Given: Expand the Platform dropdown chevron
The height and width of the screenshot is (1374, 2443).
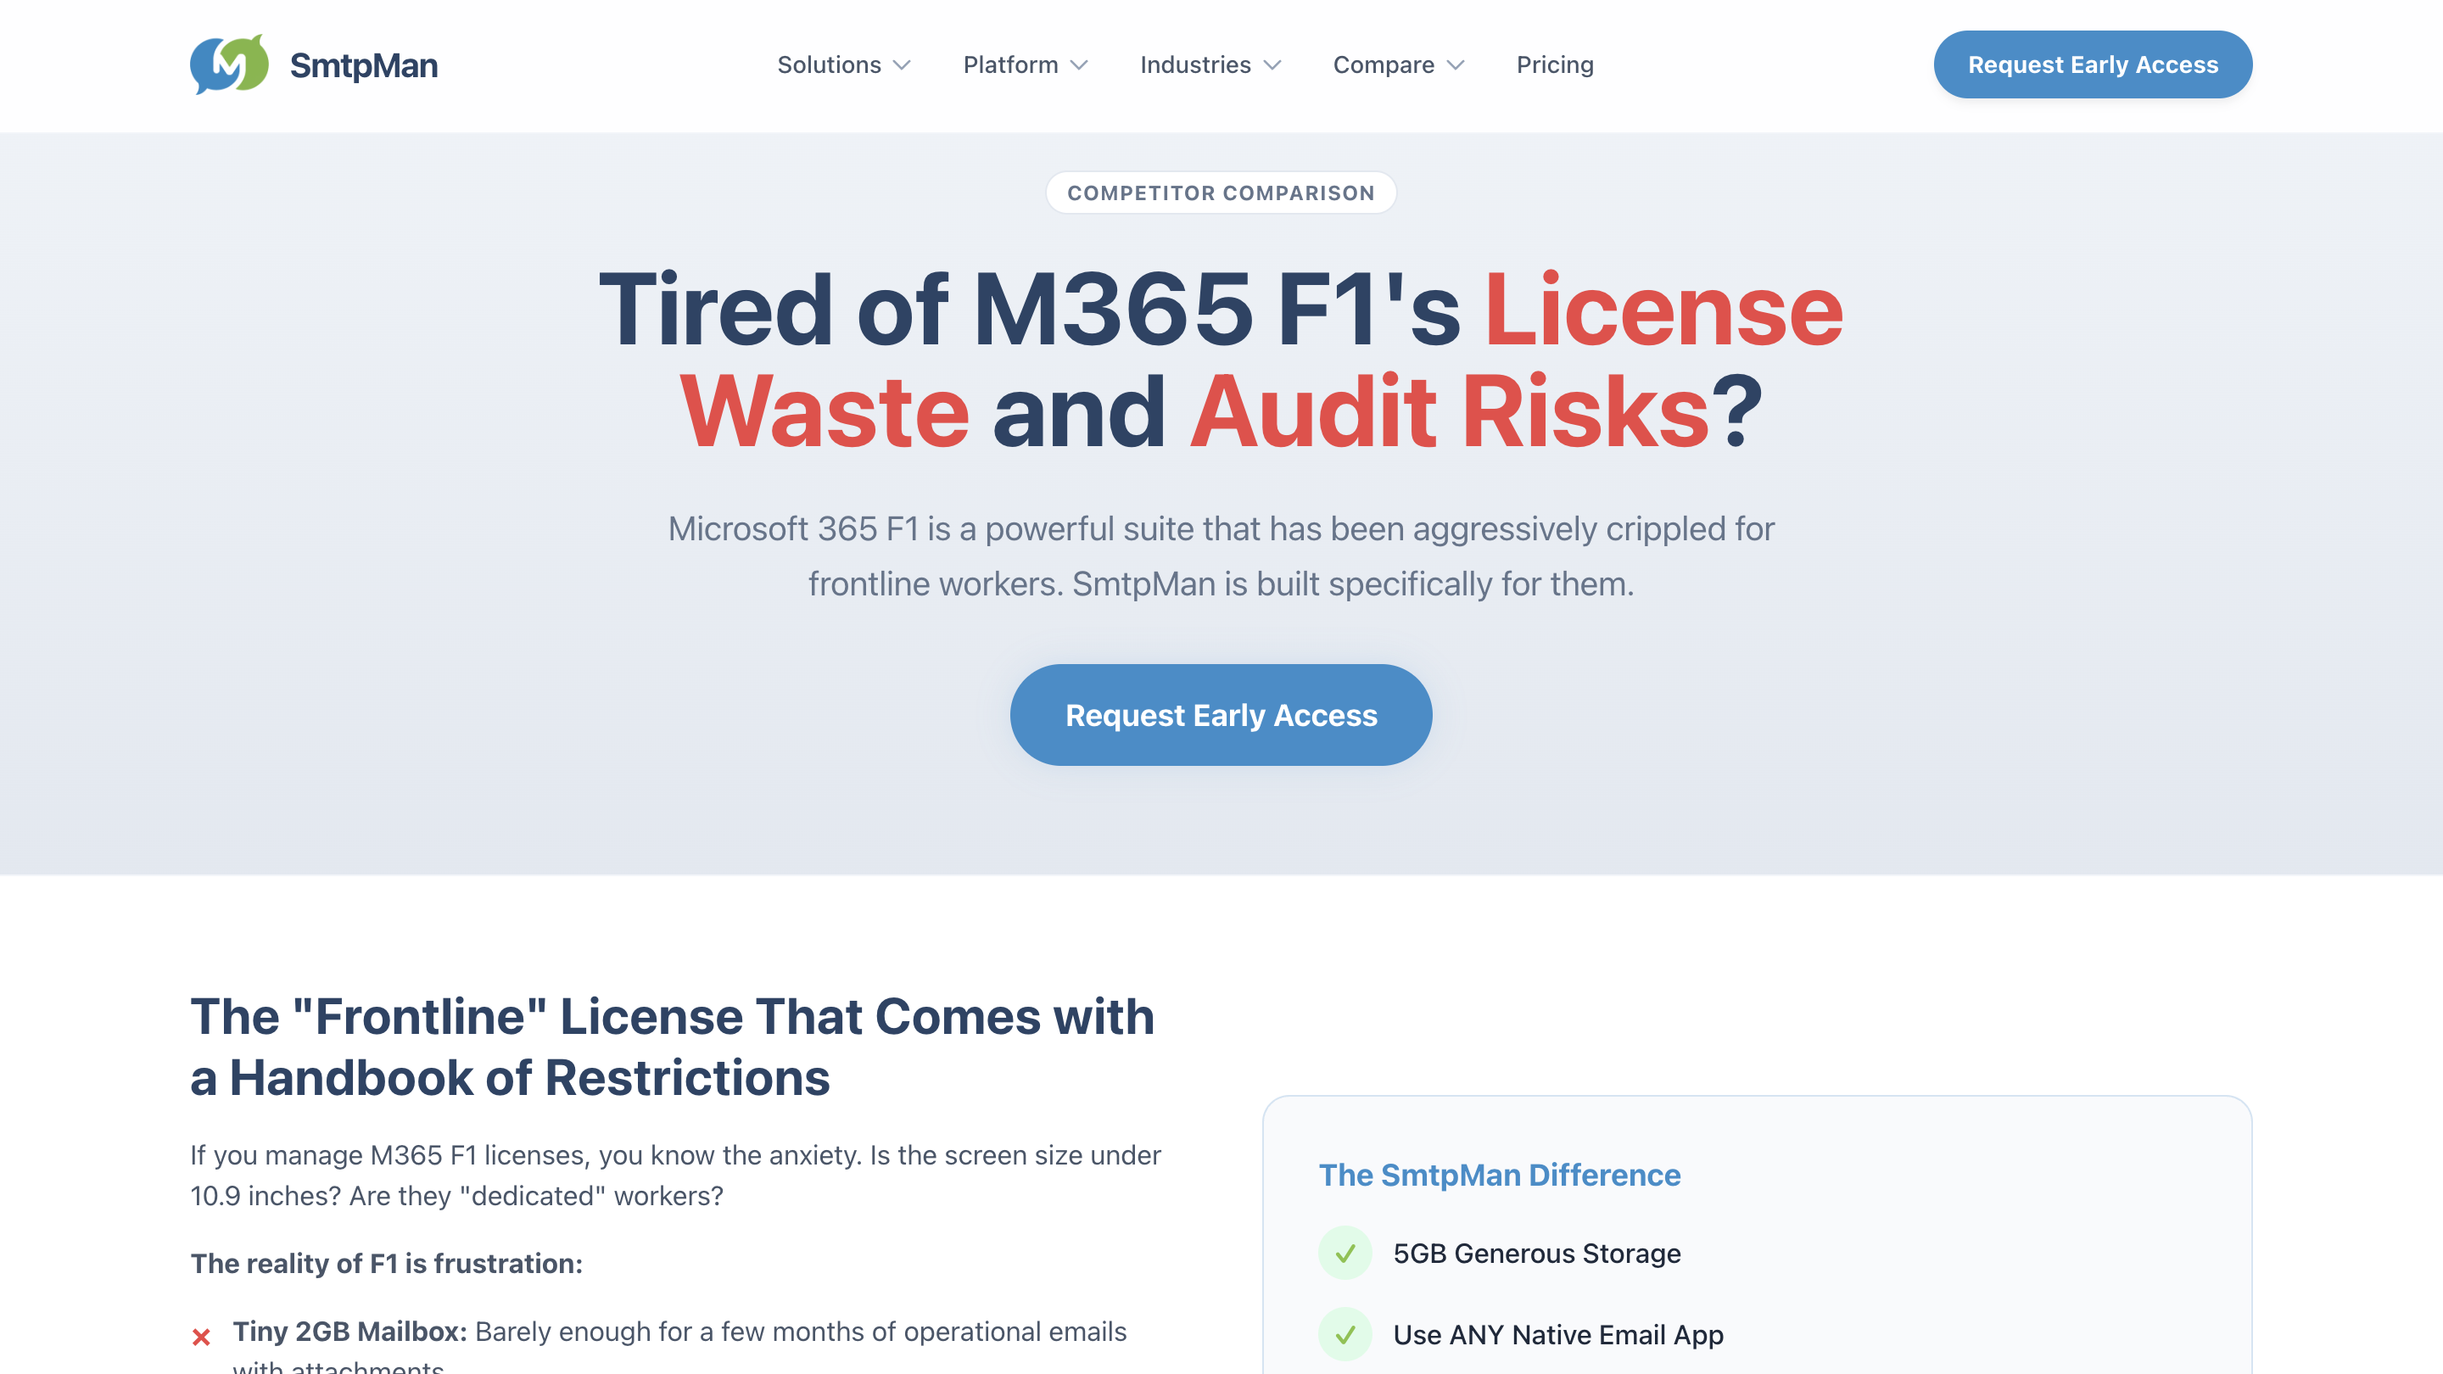Looking at the screenshot, I should 1079,65.
